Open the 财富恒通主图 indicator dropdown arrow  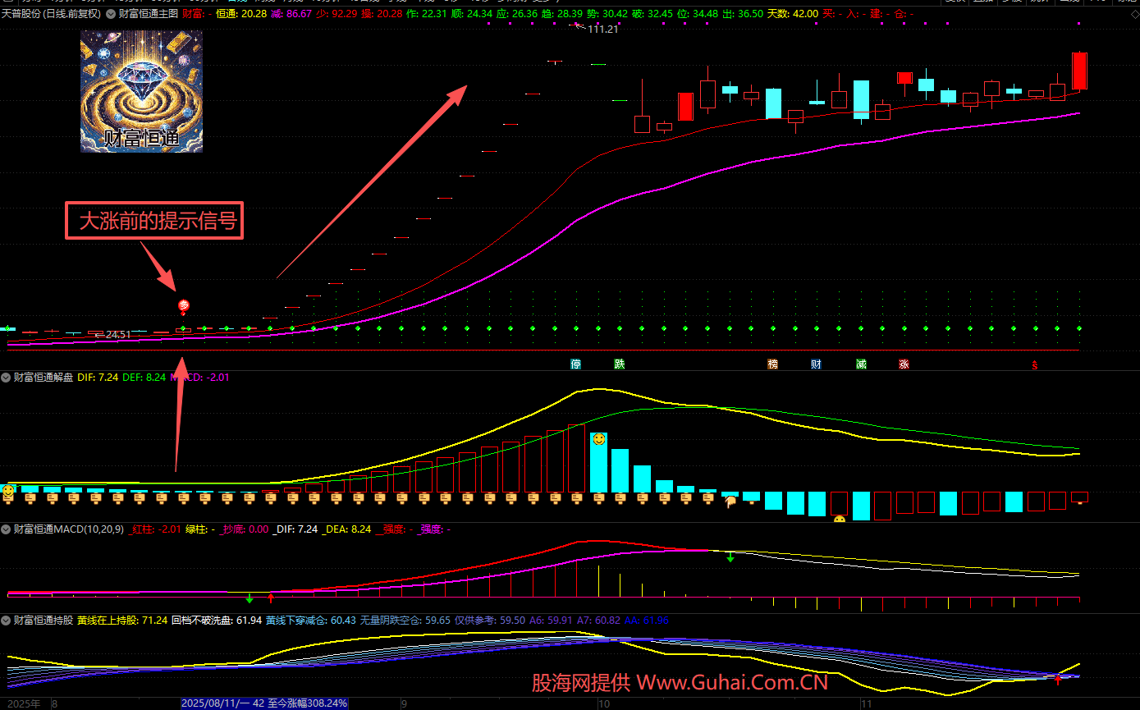coord(111,13)
